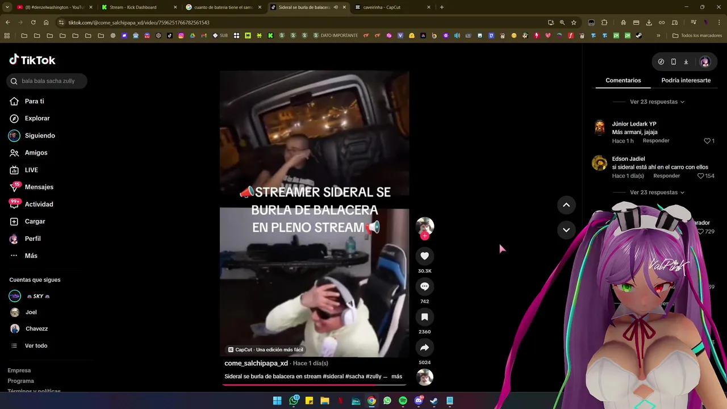Reply to Júnior Ledark YP comment
Screen dimensions: 727x409
pyautogui.click(x=656, y=141)
